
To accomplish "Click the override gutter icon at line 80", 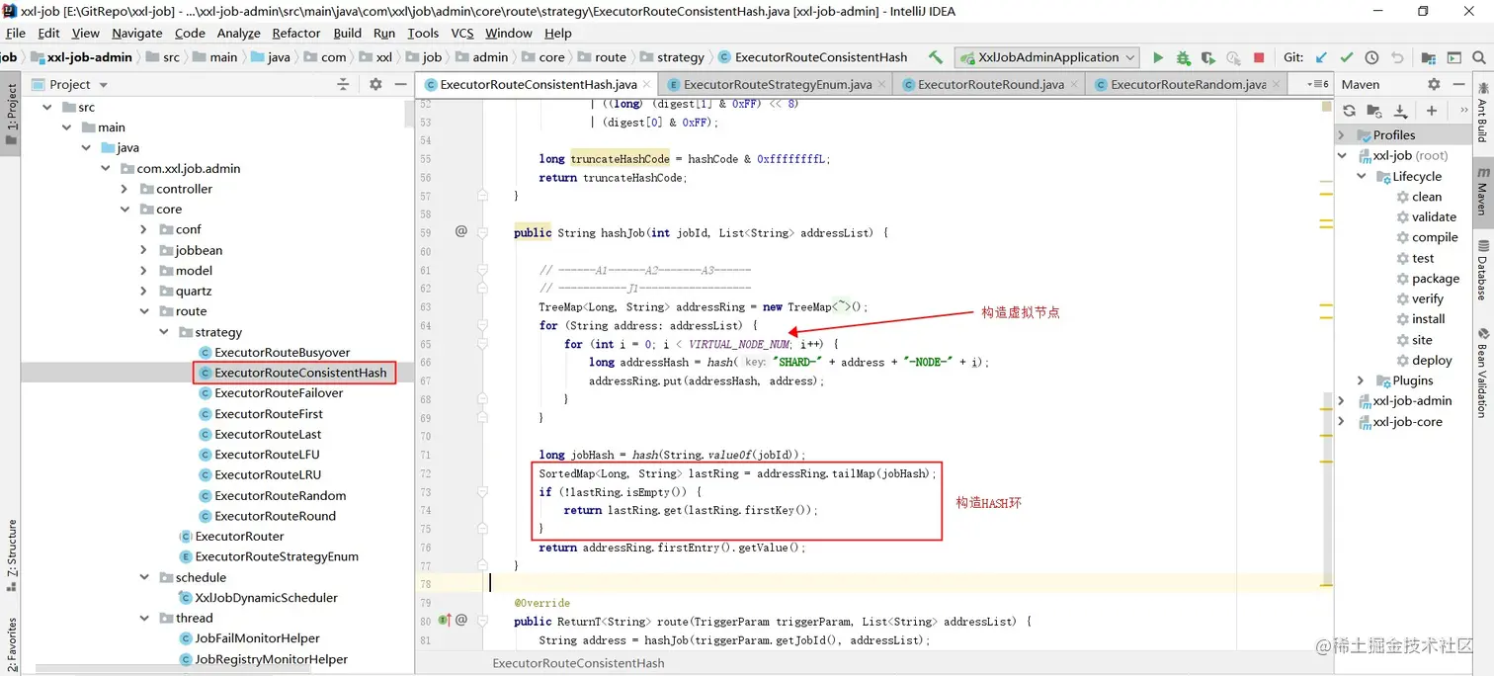I will (x=444, y=621).
